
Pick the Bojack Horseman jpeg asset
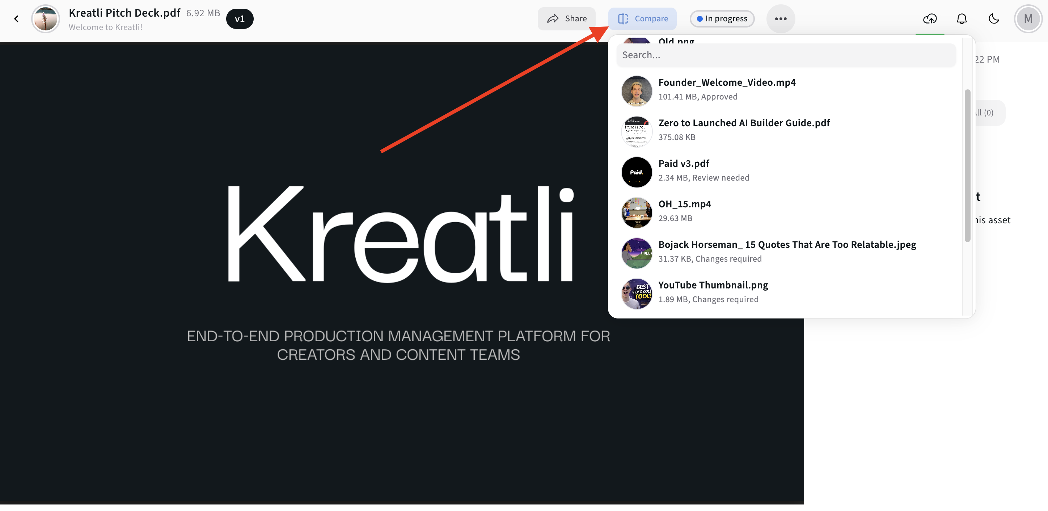[787, 252]
